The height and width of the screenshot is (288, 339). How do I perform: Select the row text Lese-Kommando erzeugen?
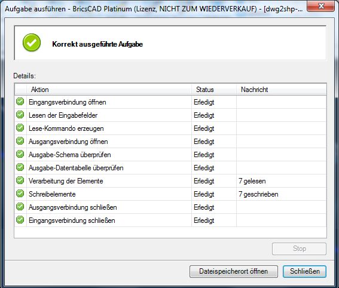pyautogui.click(x=66, y=128)
